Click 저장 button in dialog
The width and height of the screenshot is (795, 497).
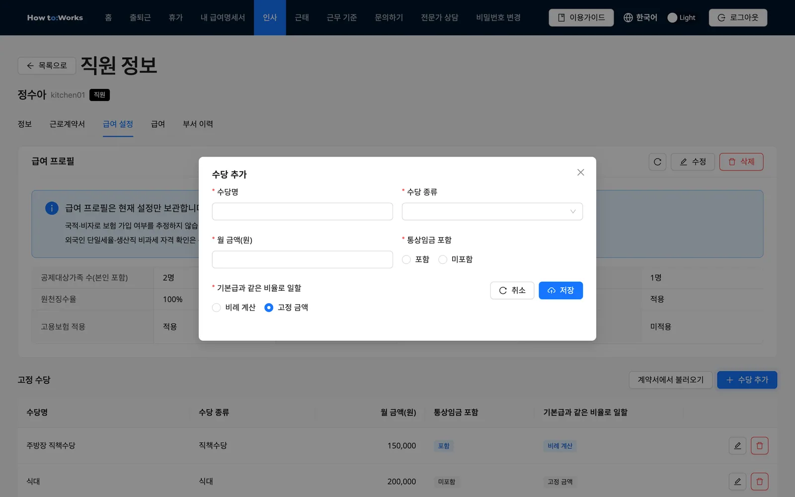pos(560,290)
